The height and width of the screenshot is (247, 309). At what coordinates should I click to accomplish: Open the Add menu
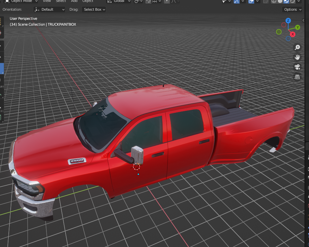74,1
